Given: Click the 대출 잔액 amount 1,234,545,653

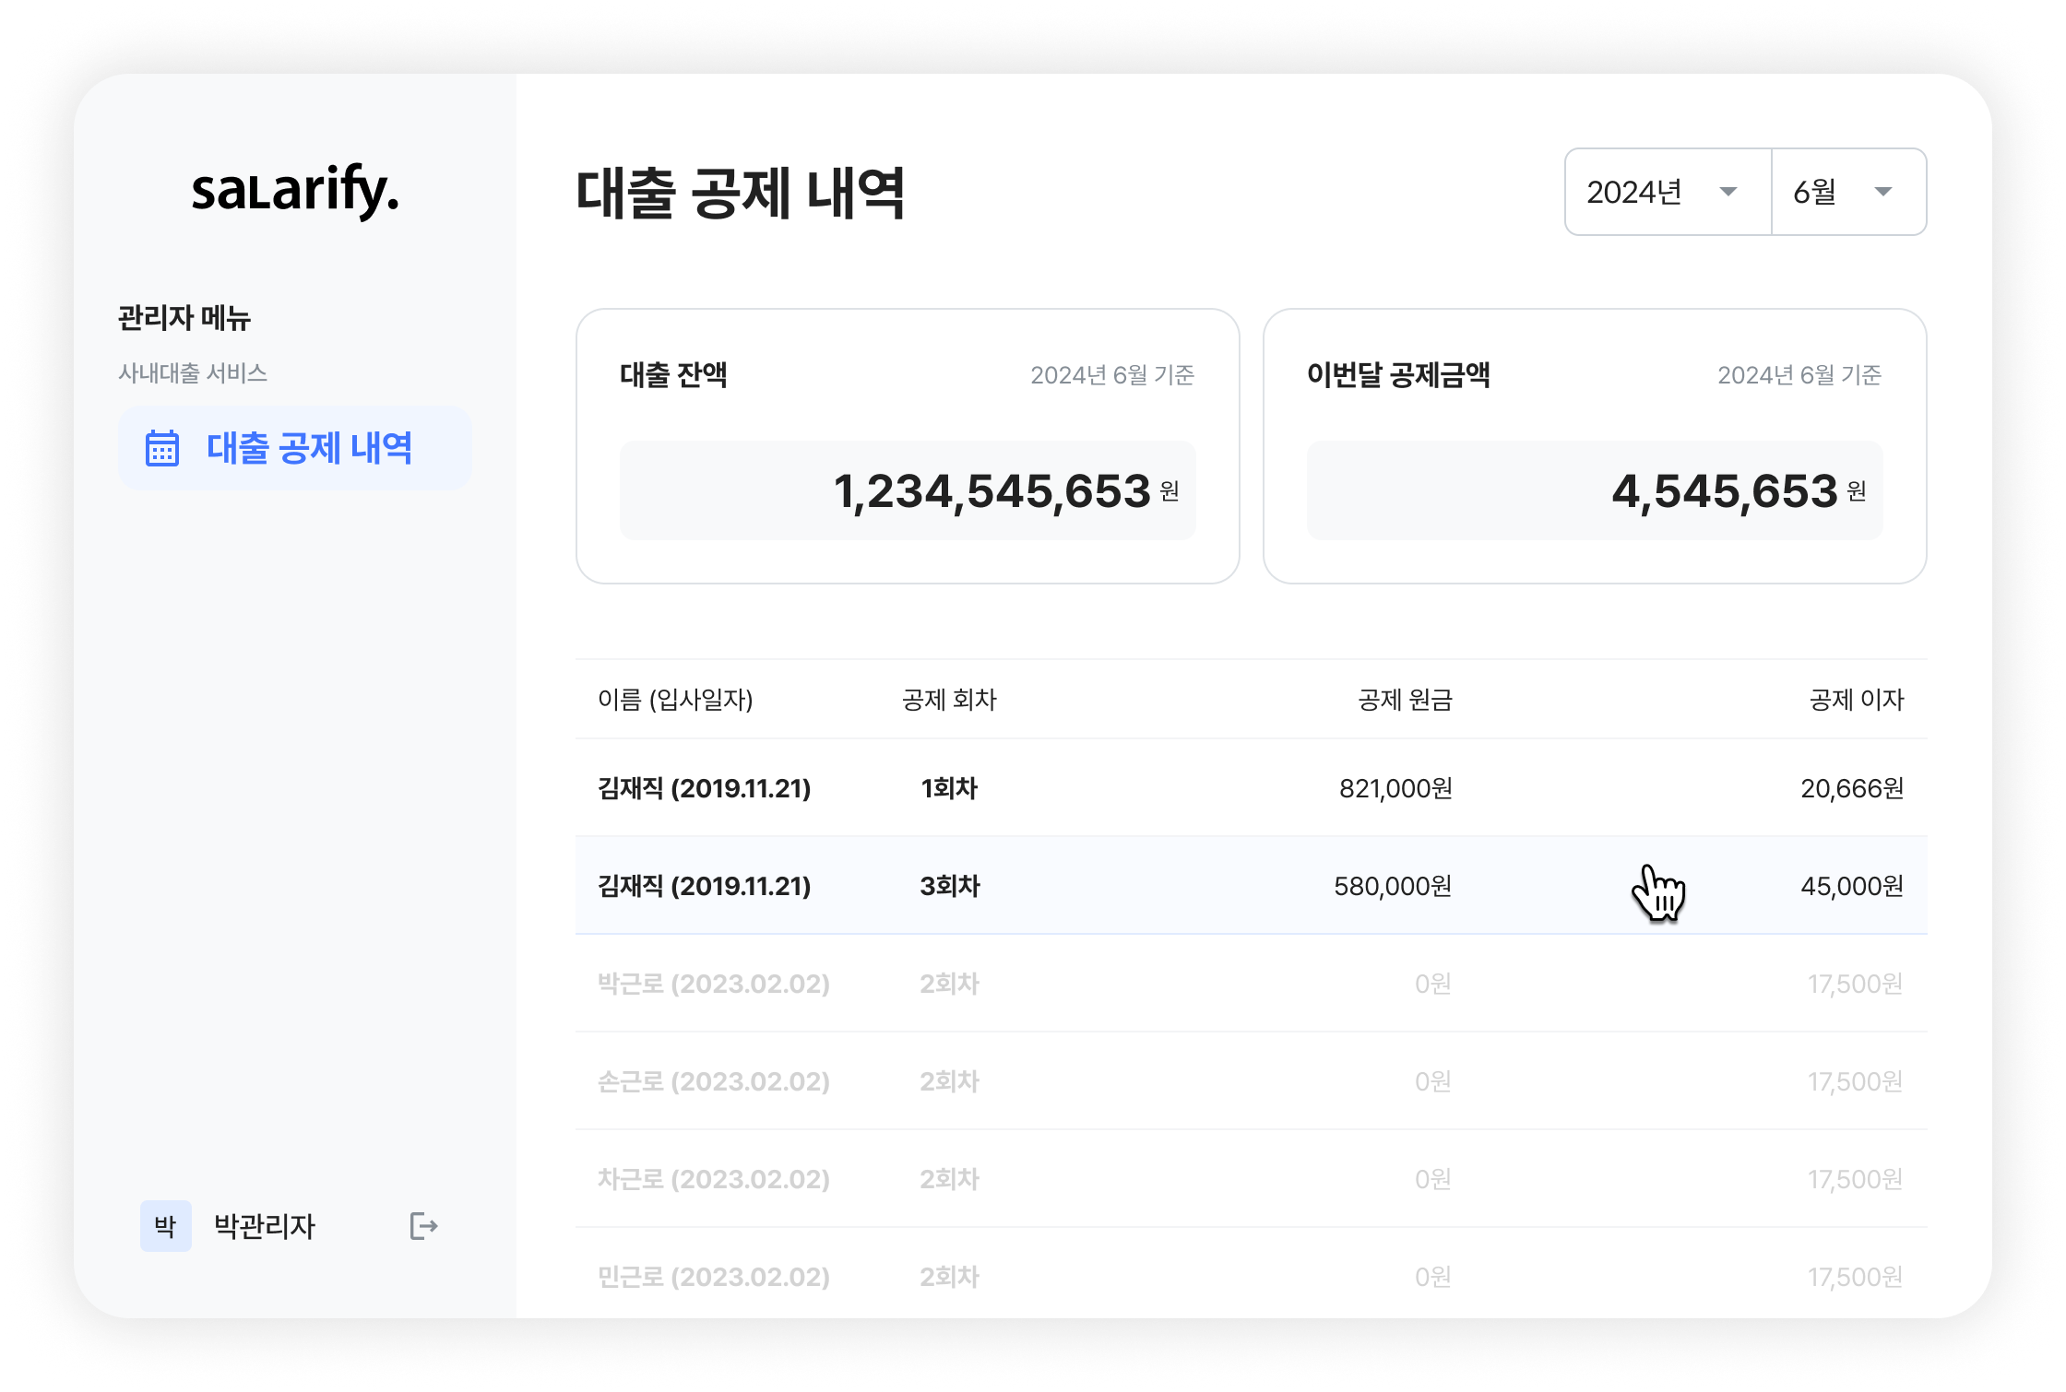Looking at the screenshot, I should (991, 490).
